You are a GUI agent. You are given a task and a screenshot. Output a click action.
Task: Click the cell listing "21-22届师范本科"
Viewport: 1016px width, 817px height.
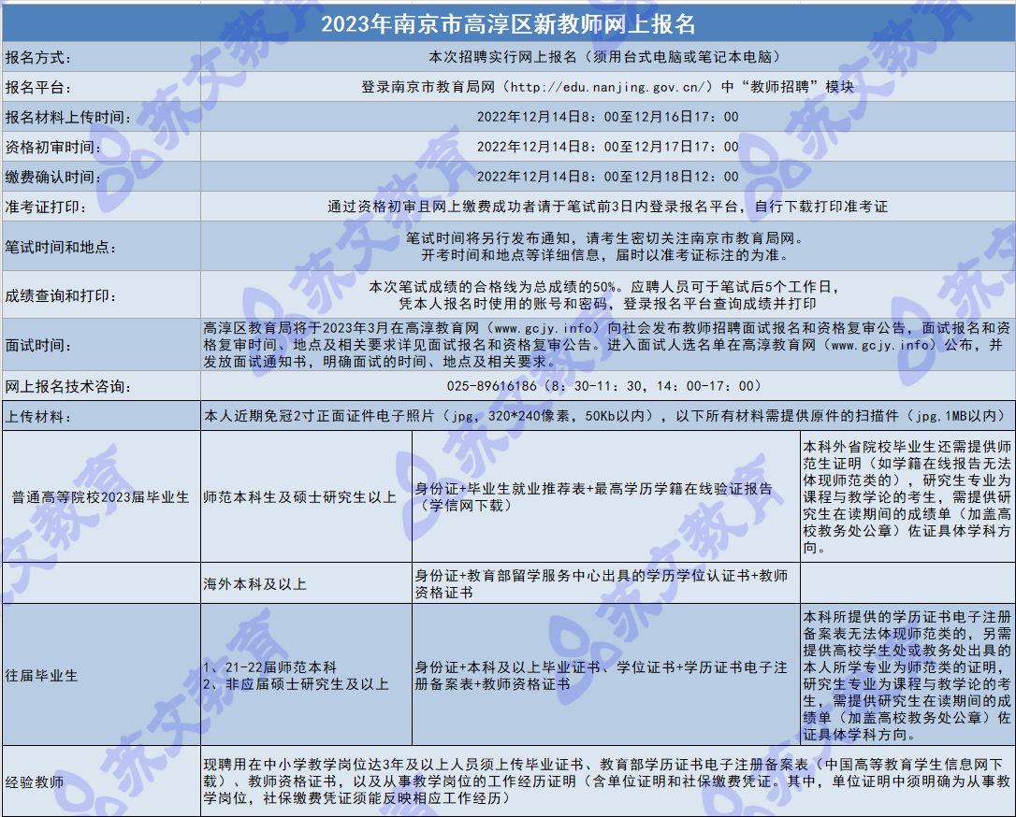coord(307,675)
